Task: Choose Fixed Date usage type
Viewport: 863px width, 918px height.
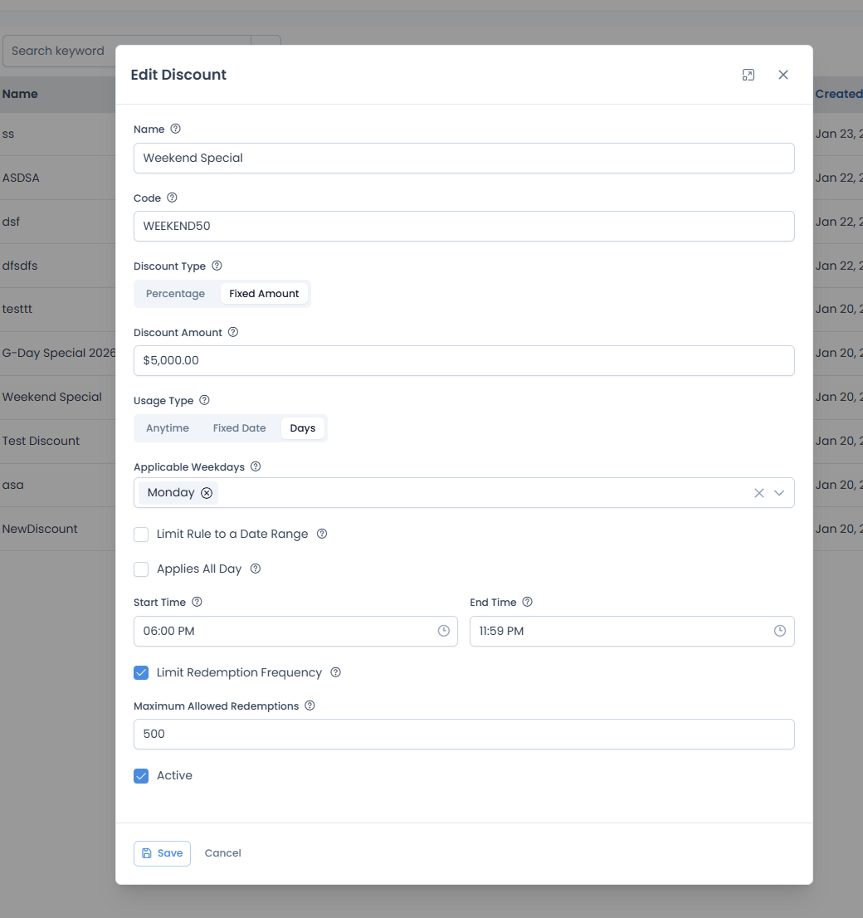Action: (240, 428)
